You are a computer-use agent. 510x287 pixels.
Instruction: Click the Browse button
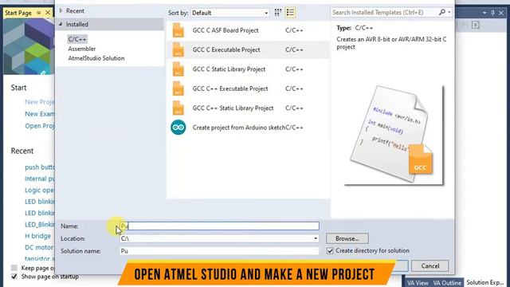(347, 238)
